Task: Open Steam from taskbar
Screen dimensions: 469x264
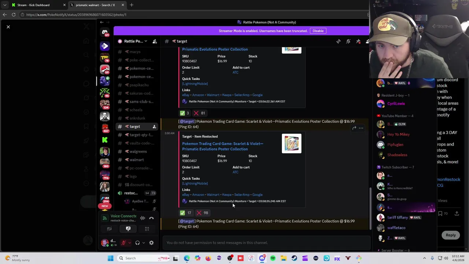Action: tap(294, 258)
